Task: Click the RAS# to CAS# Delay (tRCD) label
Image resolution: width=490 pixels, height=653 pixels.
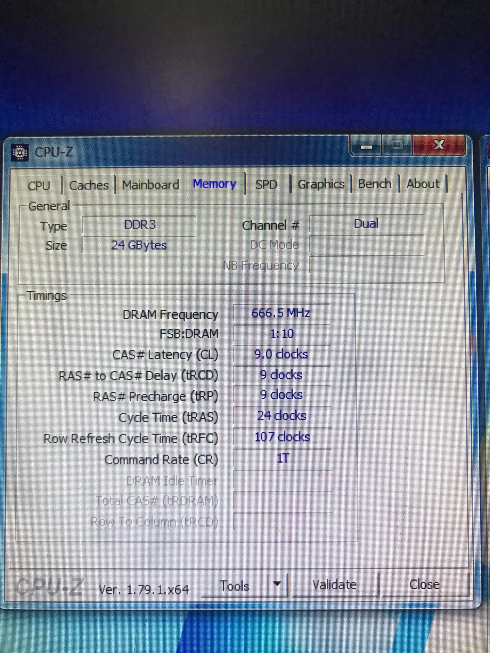Action: (138, 376)
